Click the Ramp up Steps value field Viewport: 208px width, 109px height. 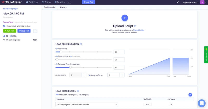[113, 75]
